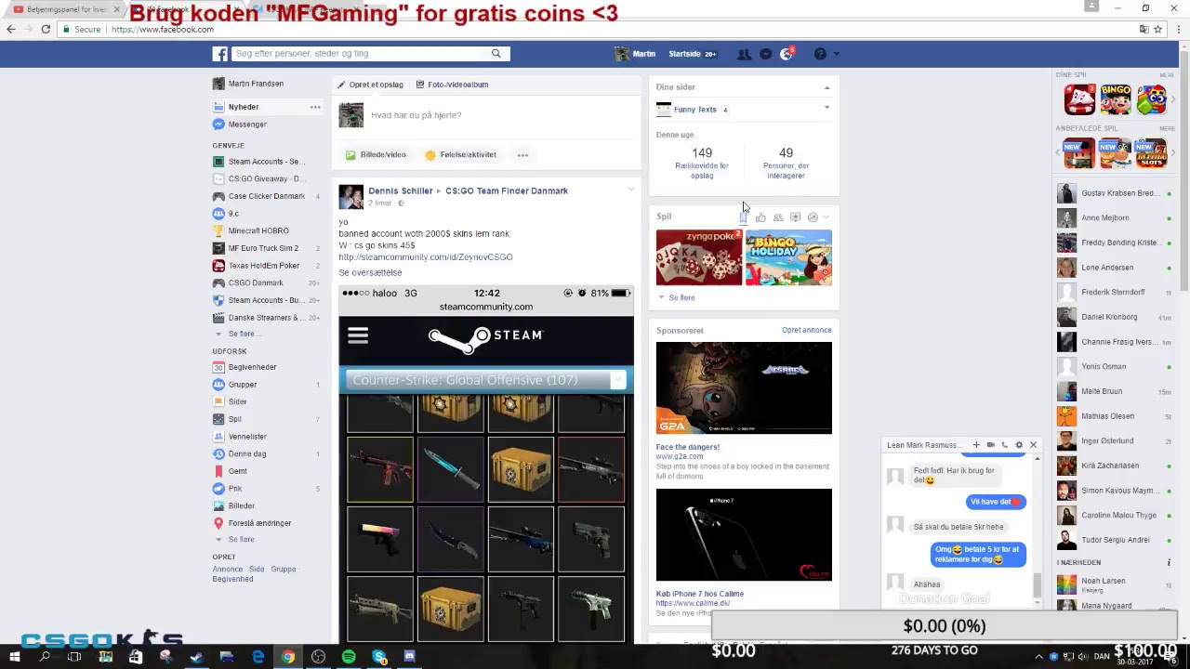The height and width of the screenshot is (669, 1190).
Task: Click the search magnifier button
Action: 496,54
